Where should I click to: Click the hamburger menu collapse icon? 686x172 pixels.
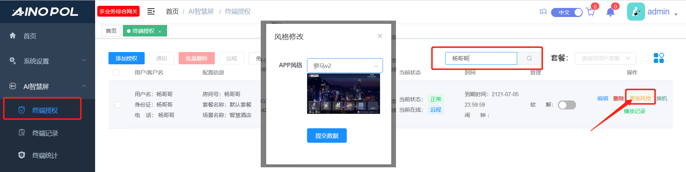151,12
